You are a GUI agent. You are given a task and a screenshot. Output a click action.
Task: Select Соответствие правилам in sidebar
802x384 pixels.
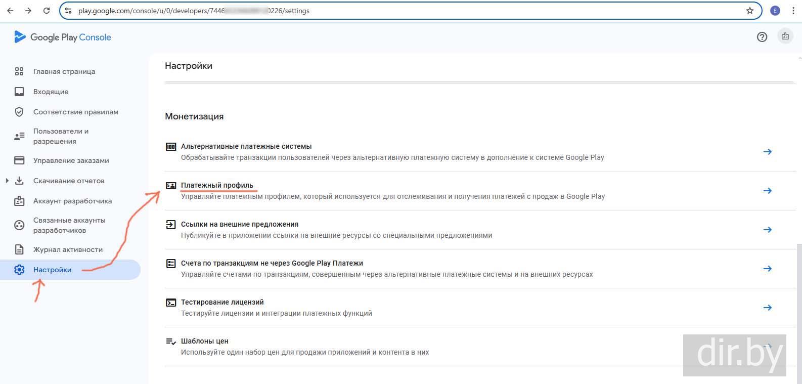click(x=76, y=112)
